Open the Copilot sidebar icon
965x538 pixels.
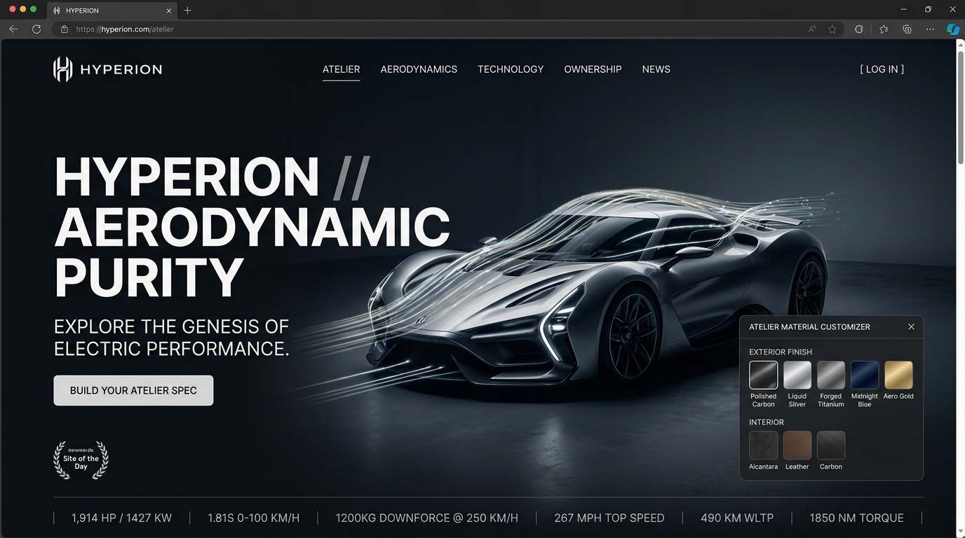point(952,29)
